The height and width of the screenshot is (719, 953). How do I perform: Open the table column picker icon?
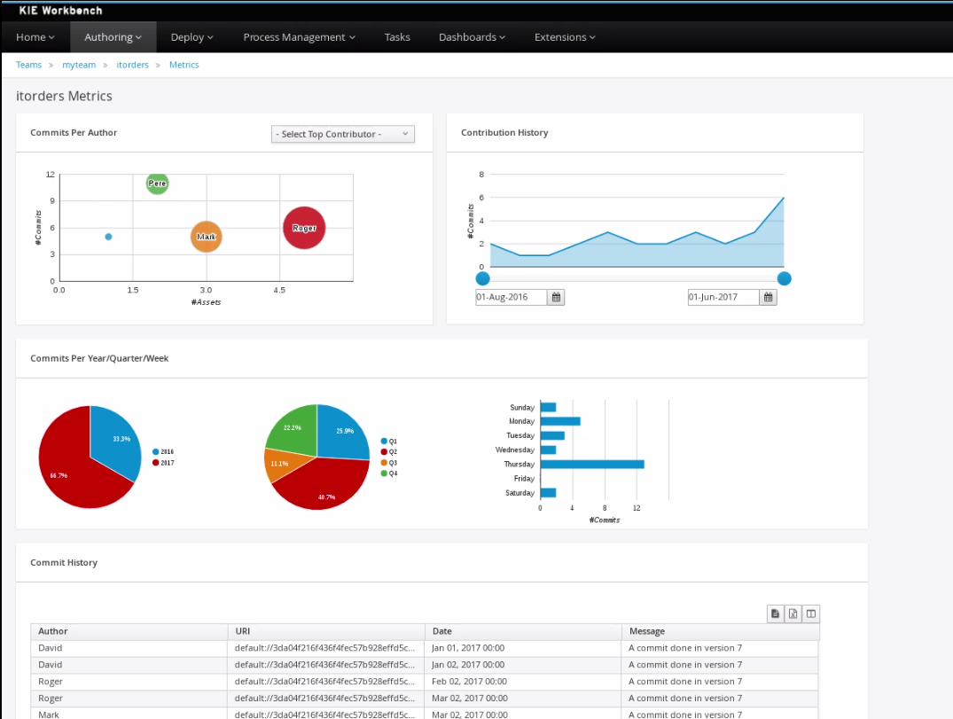810,613
